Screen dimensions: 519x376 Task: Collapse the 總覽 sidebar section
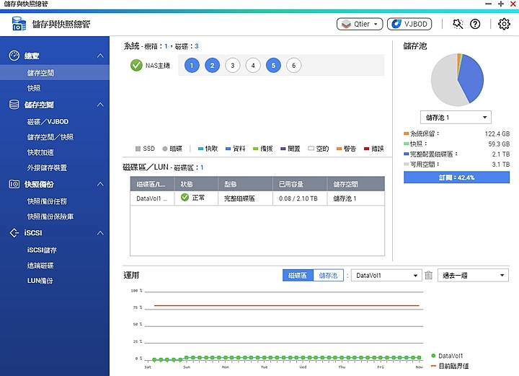(x=100, y=56)
